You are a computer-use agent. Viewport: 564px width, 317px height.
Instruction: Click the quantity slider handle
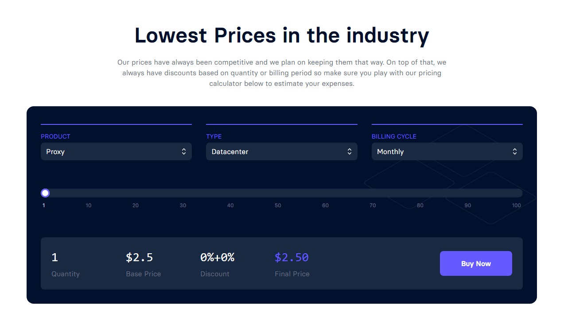[x=45, y=193]
